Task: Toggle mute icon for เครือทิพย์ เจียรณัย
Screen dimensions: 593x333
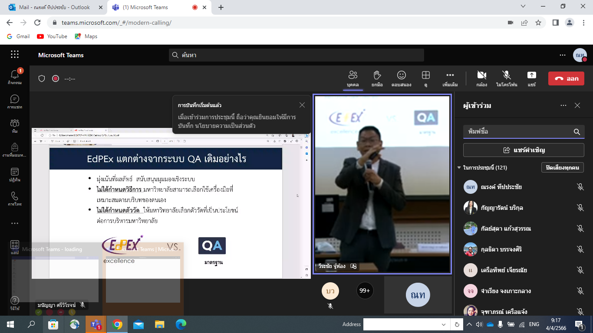Action: 580,270
